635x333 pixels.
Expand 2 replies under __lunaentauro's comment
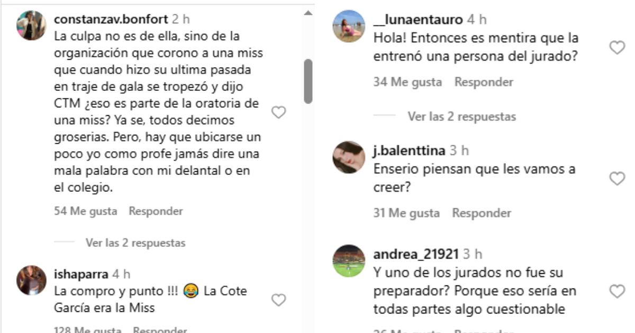[x=461, y=116]
